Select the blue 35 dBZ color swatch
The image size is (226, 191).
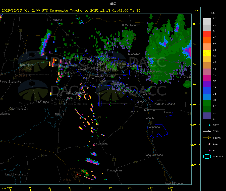click(207, 90)
